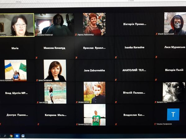Click muted mic icon beside Ірина Гвоздецька

coord(36,80)
